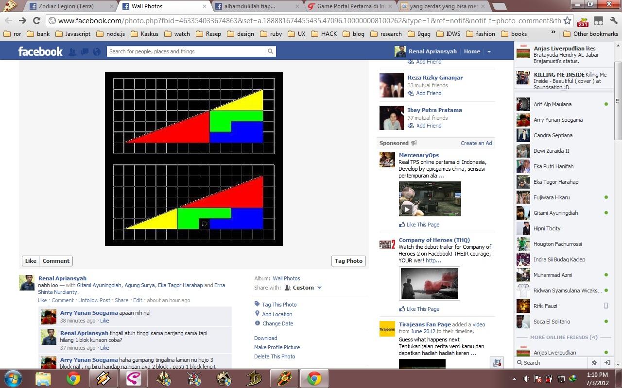Open chat options gear icon
622x388 pixels.
594,362
